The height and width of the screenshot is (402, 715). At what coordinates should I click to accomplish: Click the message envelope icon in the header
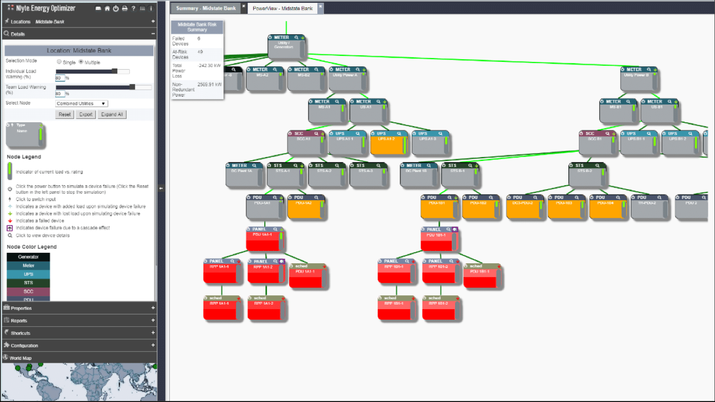tap(98, 8)
